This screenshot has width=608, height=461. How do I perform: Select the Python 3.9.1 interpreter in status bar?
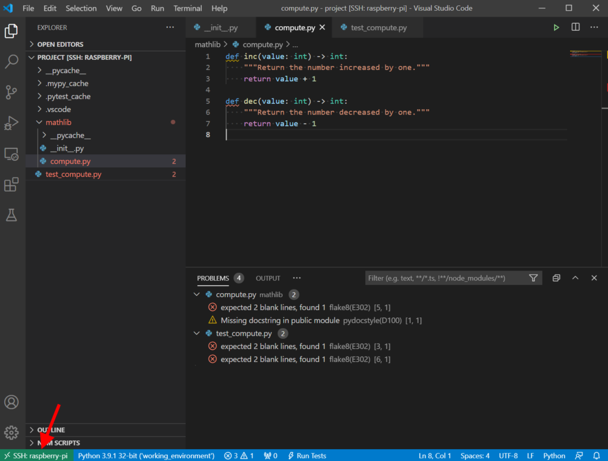[x=145, y=456]
